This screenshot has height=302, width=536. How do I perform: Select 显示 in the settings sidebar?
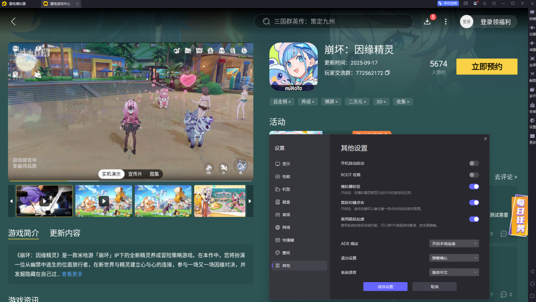point(299,164)
